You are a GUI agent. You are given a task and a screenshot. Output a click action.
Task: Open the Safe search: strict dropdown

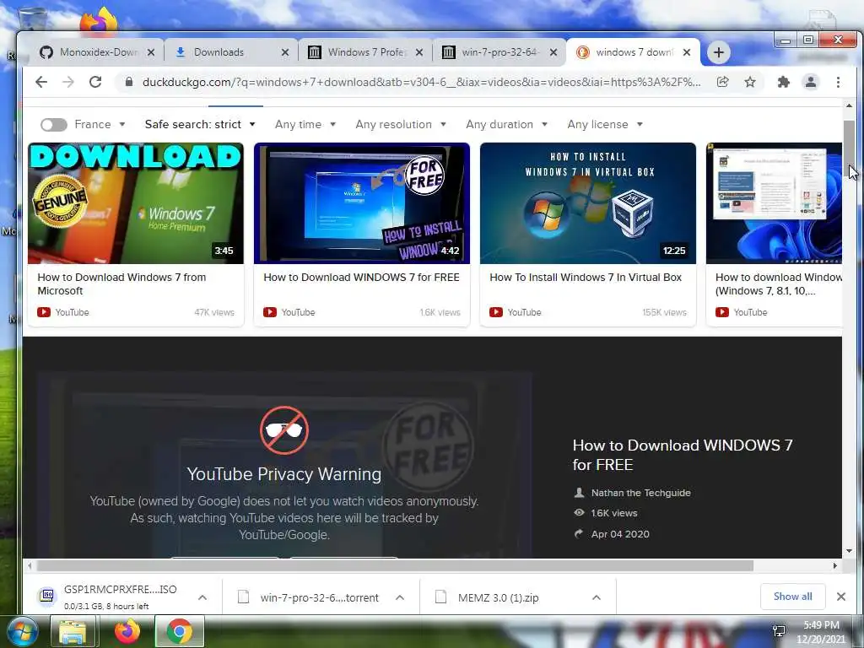pos(200,125)
